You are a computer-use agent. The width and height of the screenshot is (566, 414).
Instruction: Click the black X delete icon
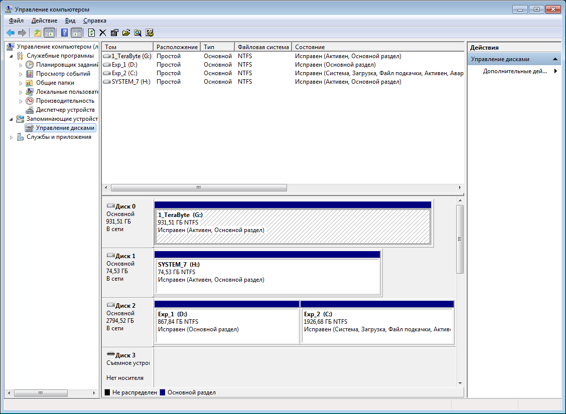click(x=103, y=33)
